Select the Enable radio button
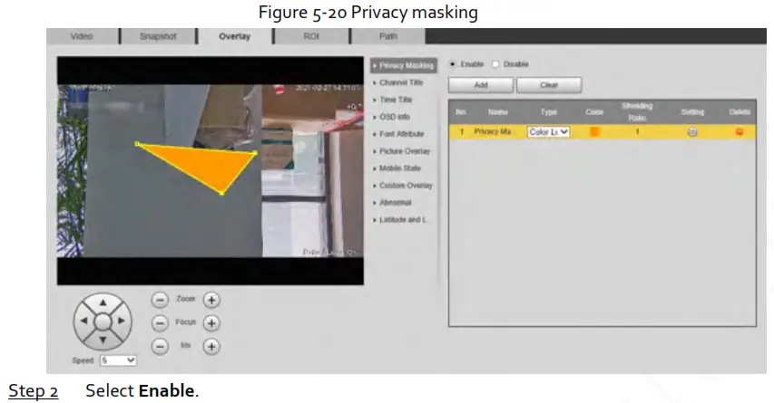The width and height of the screenshot is (774, 403). coord(453,64)
